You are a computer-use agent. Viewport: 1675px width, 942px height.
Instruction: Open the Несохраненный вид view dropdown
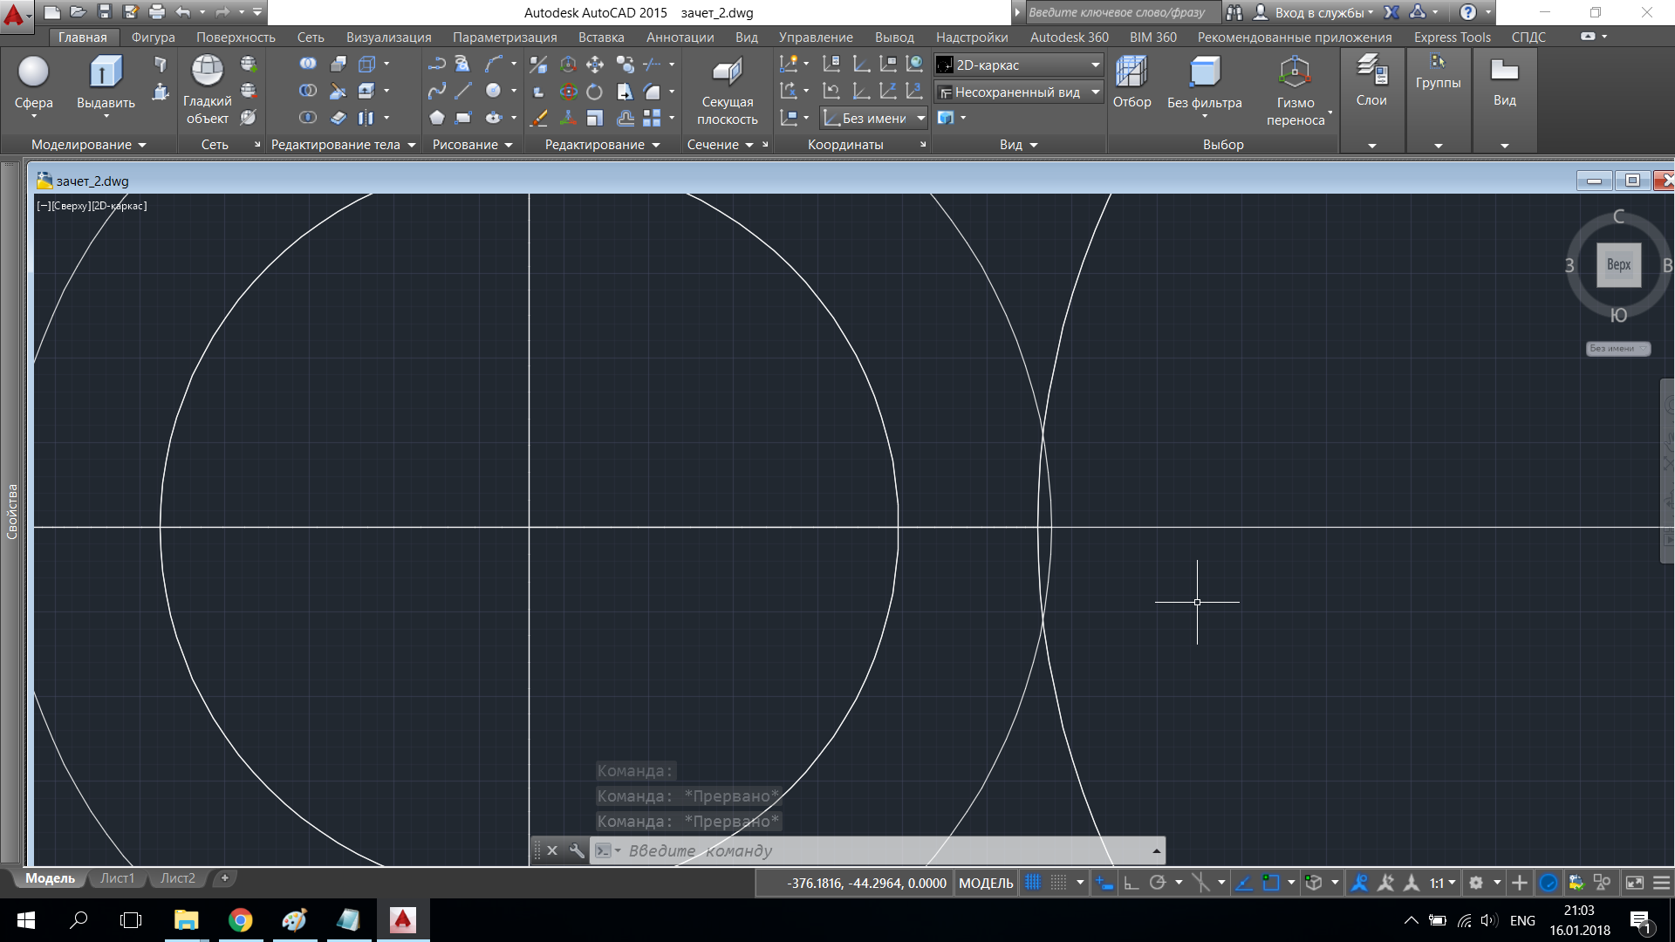[1018, 92]
